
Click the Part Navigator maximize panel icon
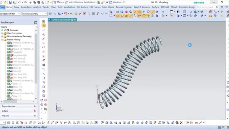pyautogui.click(x=36, y=23)
